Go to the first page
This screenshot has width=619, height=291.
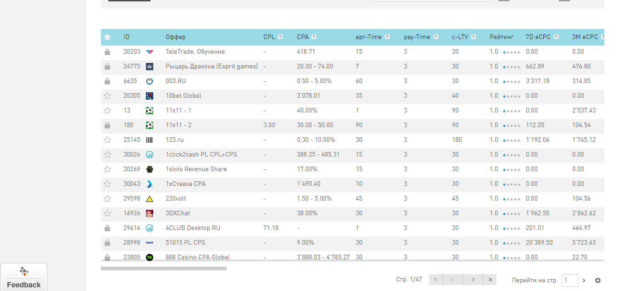(435, 280)
